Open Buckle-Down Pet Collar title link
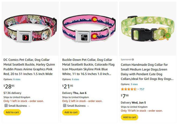 [88, 67]
